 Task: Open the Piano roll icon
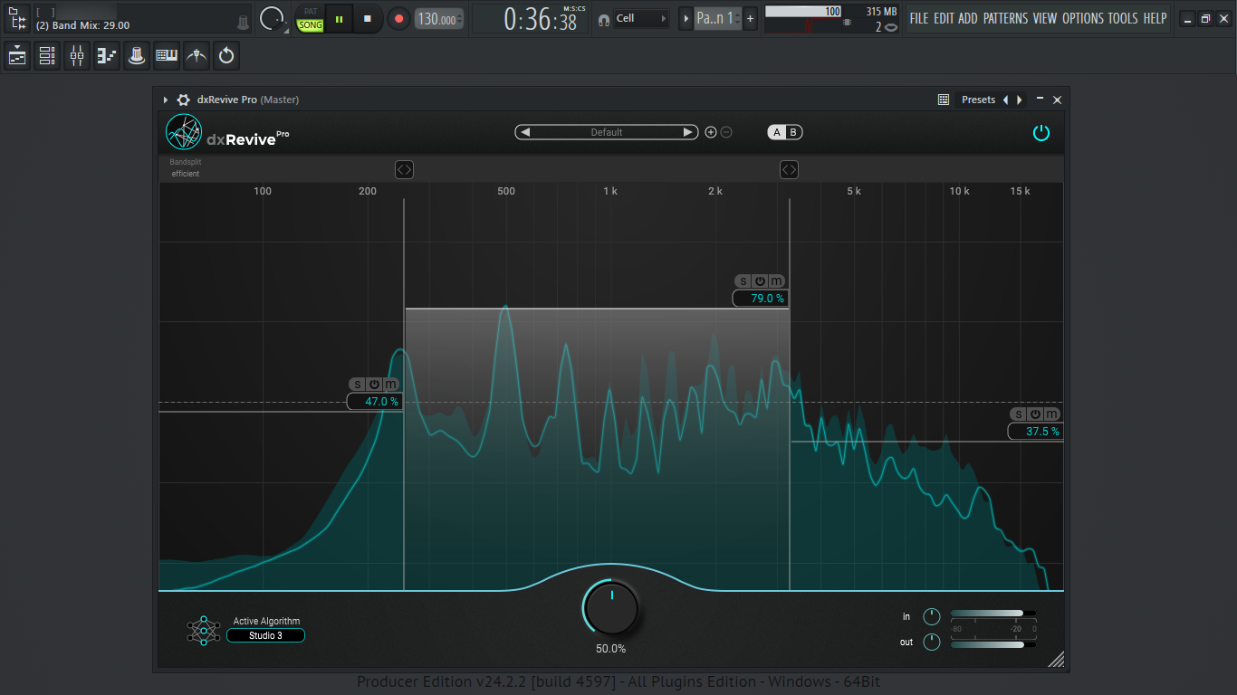107,56
